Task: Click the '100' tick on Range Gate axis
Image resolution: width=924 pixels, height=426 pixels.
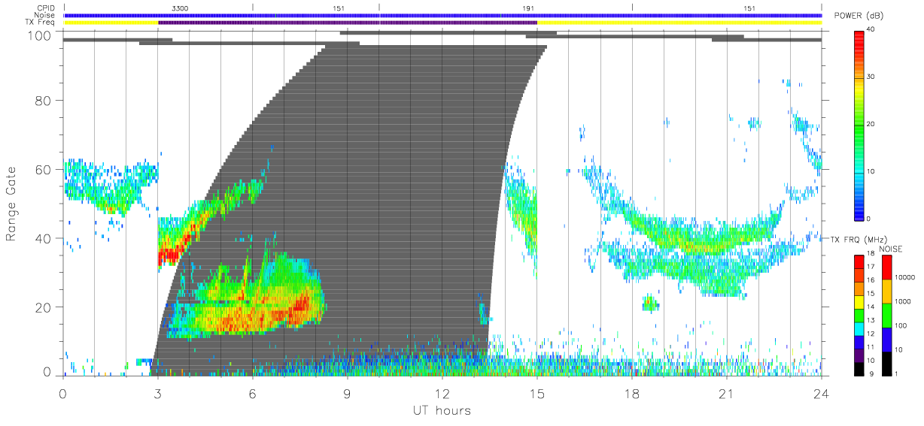Action: (39, 35)
